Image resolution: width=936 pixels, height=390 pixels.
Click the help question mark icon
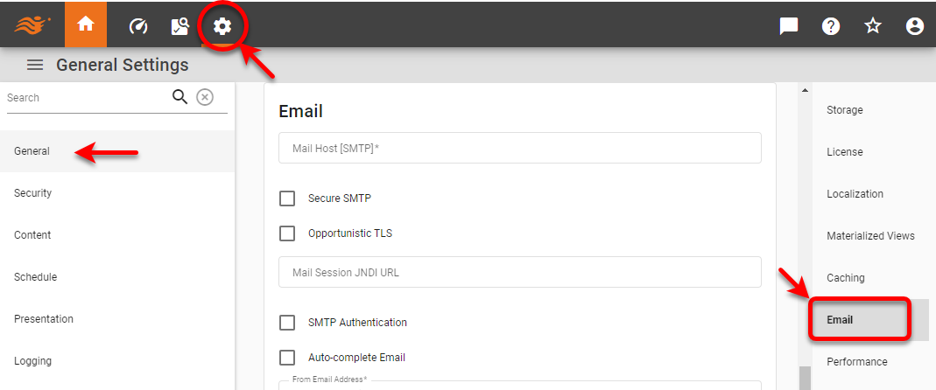click(x=831, y=26)
